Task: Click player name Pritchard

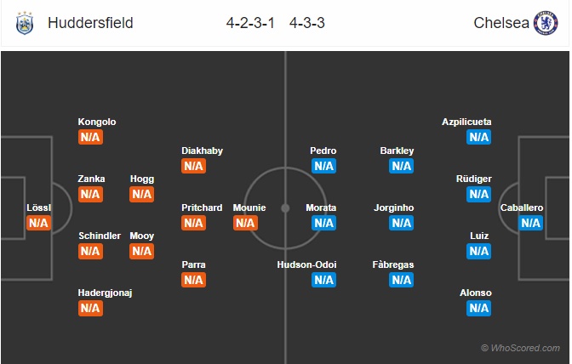Action: 202,208
